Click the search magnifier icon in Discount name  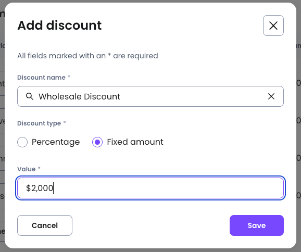pyautogui.click(x=30, y=96)
